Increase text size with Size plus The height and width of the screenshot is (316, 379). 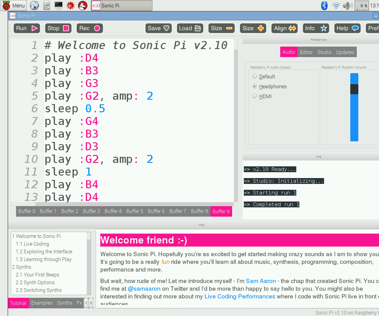click(x=253, y=28)
